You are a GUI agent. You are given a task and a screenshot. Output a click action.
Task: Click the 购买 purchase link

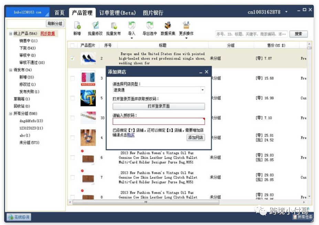tap(131, 135)
